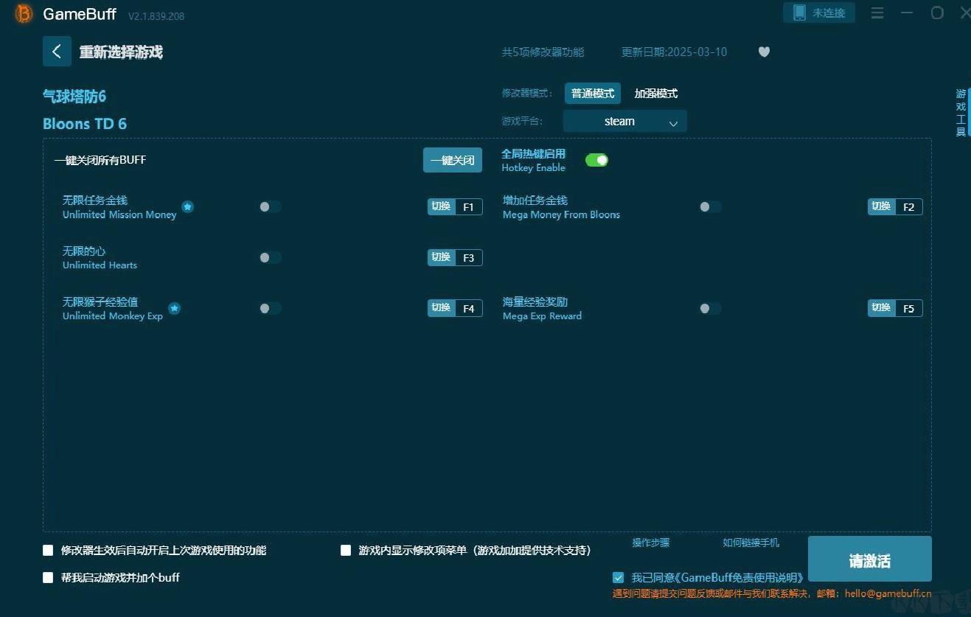Click the update date 2025-03-10 text
Viewport: 971px width, 617px height.
pyautogui.click(x=674, y=52)
